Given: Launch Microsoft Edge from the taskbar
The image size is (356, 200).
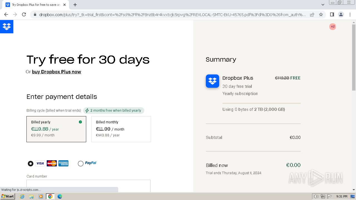Looking at the screenshot, I should tap(60, 196).
